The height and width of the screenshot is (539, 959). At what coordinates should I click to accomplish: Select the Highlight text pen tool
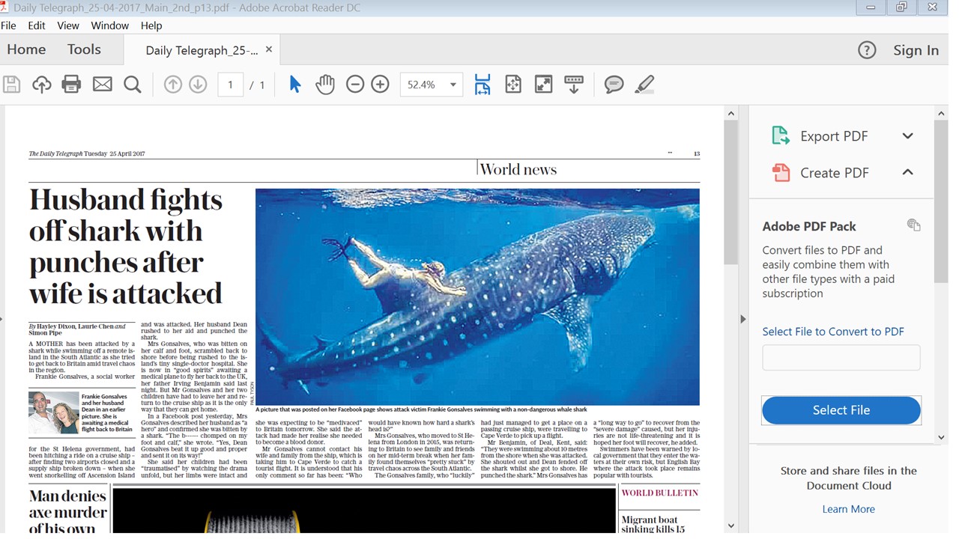644,85
